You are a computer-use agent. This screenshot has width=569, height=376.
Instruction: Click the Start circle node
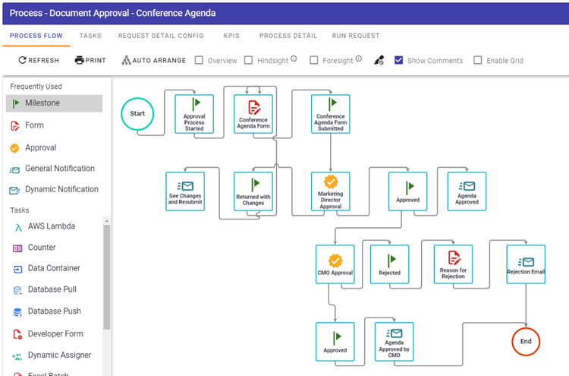(137, 114)
